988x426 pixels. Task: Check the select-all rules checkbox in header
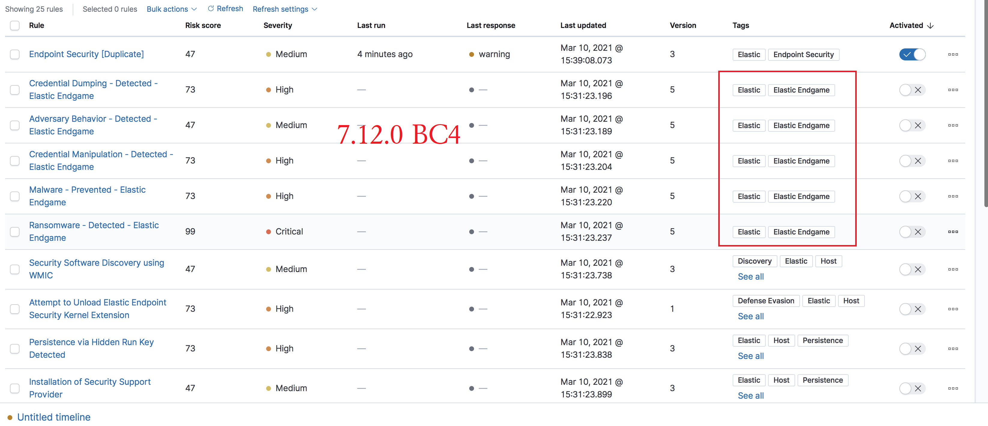pyautogui.click(x=15, y=25)
